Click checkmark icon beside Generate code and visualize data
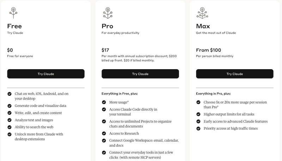 point(10,106)
